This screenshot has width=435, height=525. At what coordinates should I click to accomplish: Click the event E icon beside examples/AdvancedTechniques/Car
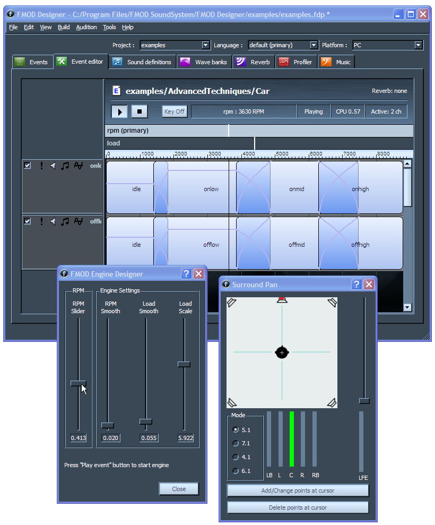point(117,91)
